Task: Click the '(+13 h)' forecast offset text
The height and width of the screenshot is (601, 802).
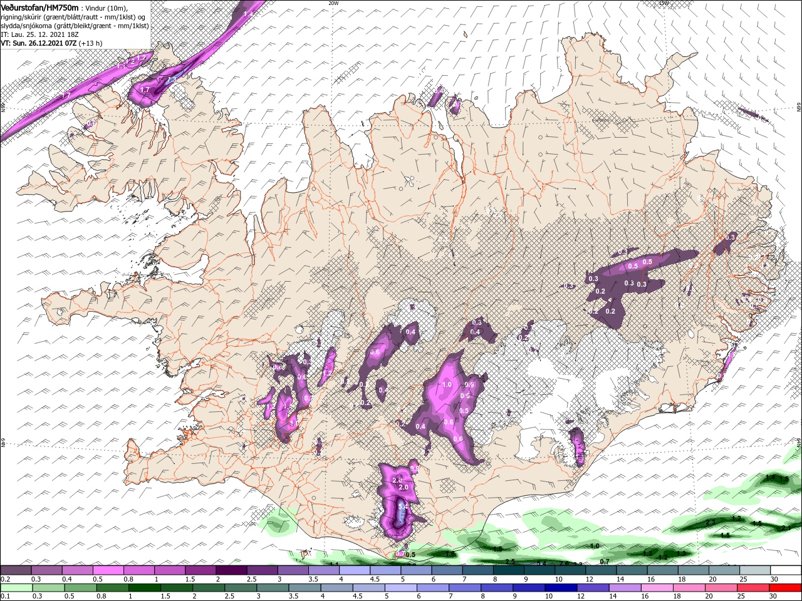Action: point(91,43)
